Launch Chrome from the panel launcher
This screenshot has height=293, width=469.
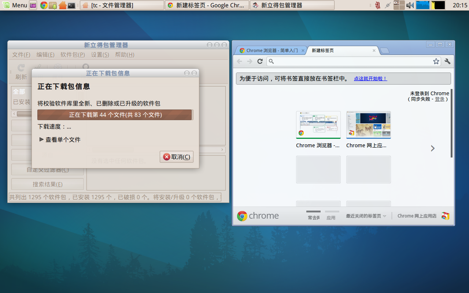(x=44, y=5)
